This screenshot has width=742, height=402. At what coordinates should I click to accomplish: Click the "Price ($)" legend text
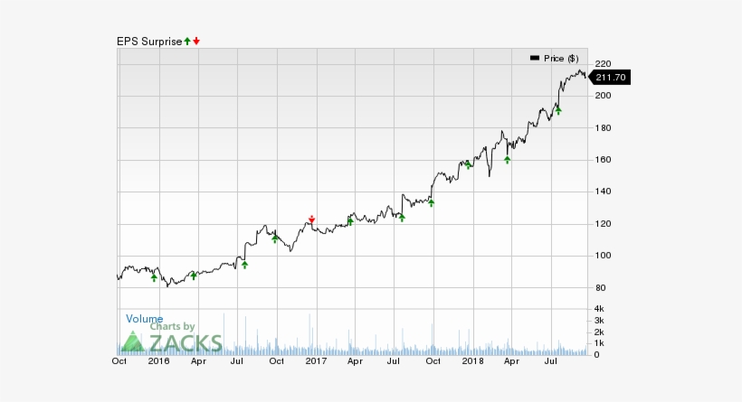point(561,59)
